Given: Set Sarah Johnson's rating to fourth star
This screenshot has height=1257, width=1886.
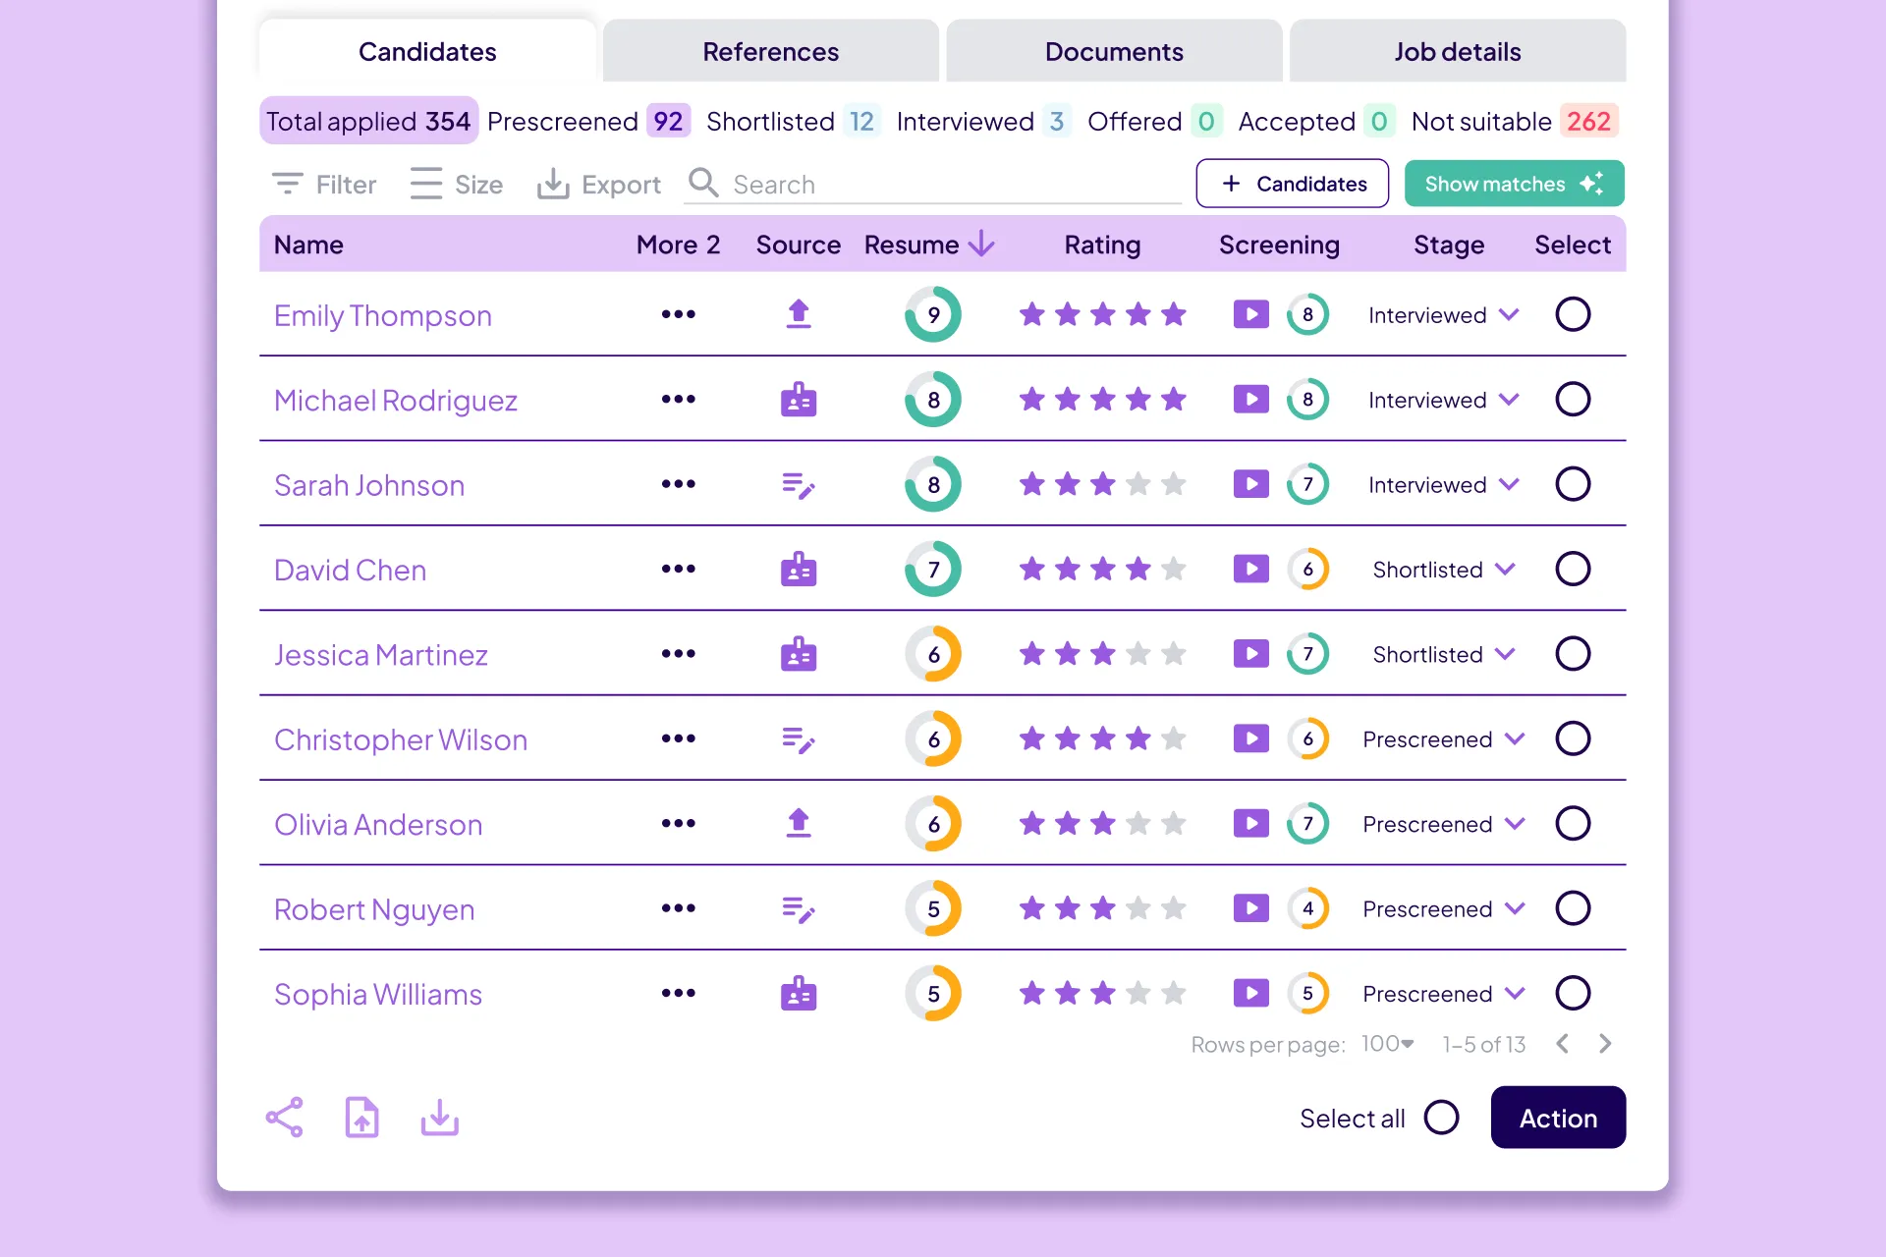Looking at the screenshot, I should tap(1137, 484).
